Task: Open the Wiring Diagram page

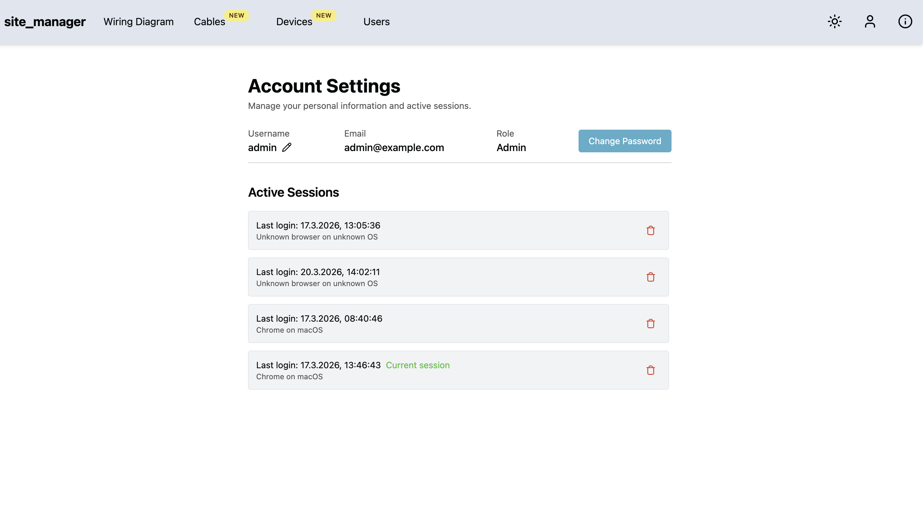Action: (138, 22)
